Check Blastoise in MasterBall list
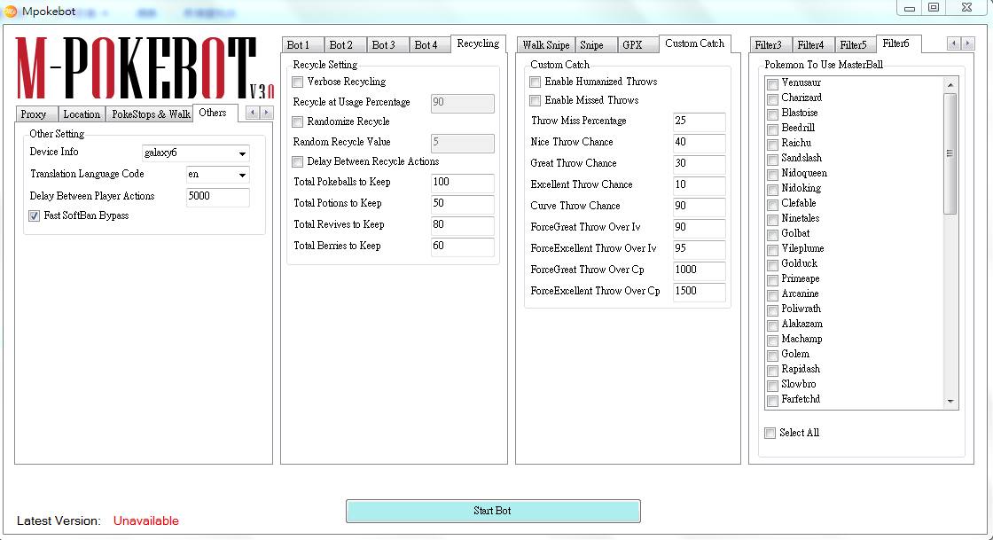This screenshot has height=540, width=993. [772, 114]
